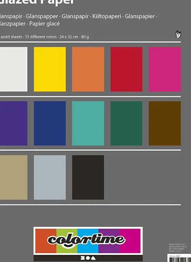Click the colortime logo

[88, 241]
